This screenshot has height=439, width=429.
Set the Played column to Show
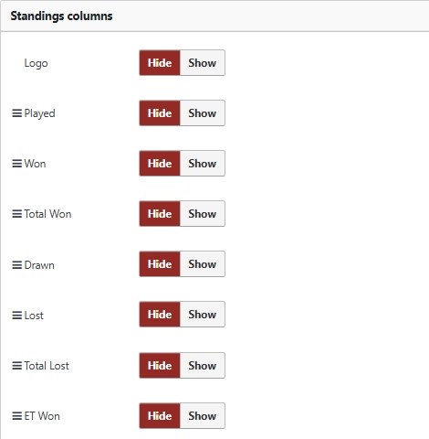click(203, 113)
